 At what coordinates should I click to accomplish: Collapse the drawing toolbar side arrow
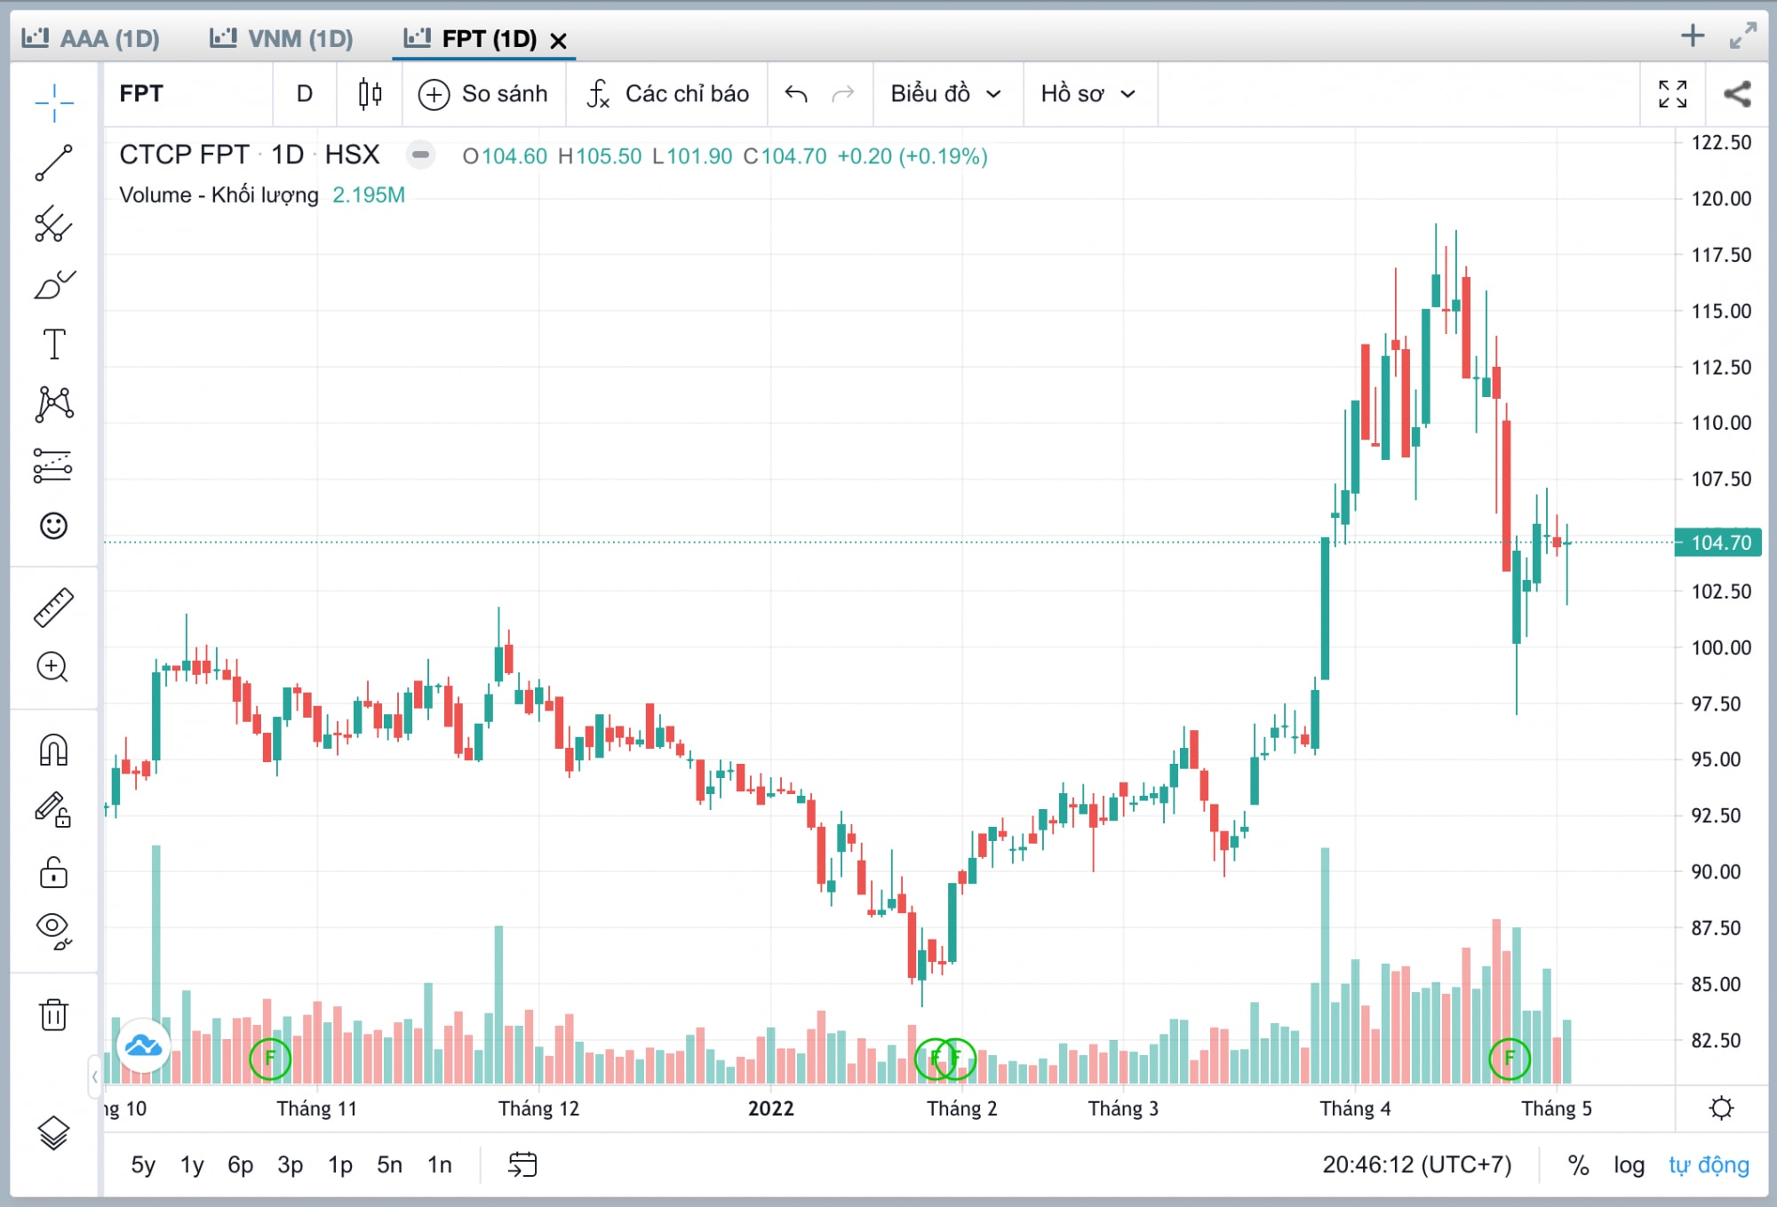point(94,1076)
